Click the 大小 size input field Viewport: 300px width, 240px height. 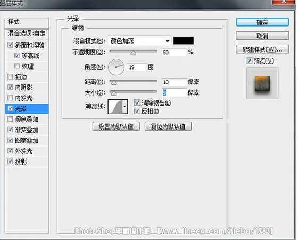click(174, 92)
